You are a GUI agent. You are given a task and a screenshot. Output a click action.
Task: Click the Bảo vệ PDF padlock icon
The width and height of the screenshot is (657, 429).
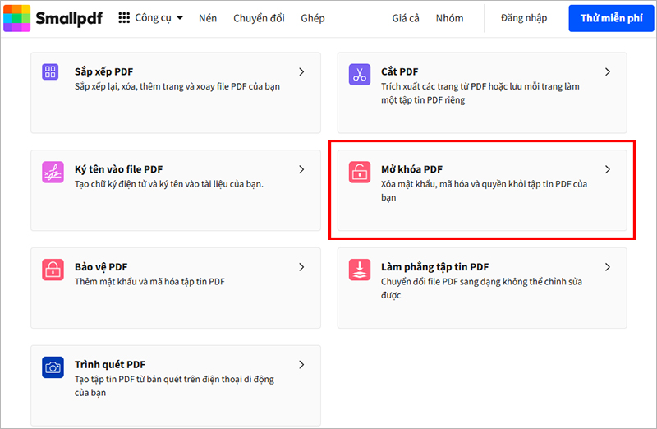pyautogui.click(x=53, y=270)
